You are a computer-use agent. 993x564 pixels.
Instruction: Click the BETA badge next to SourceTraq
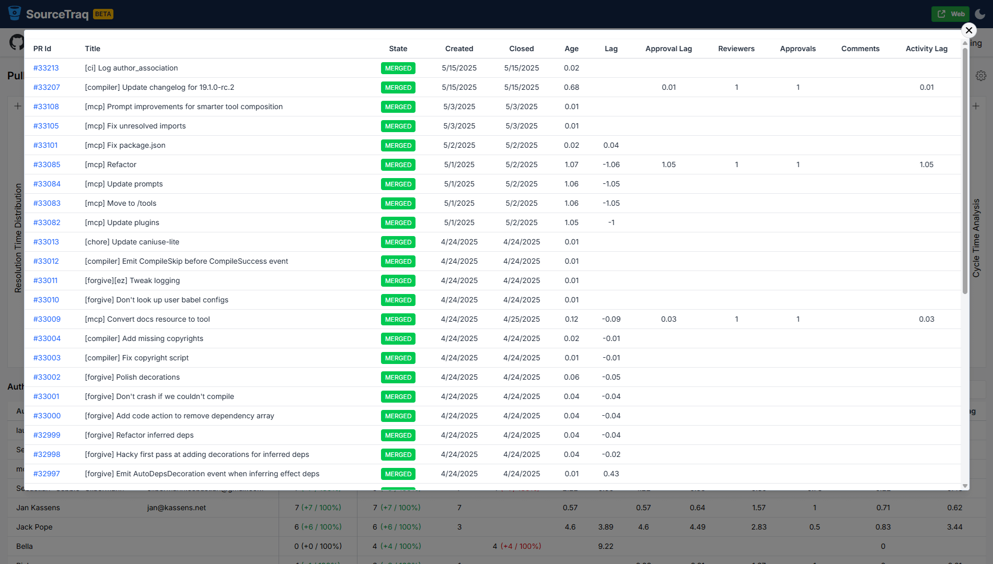tap(103, 14)
